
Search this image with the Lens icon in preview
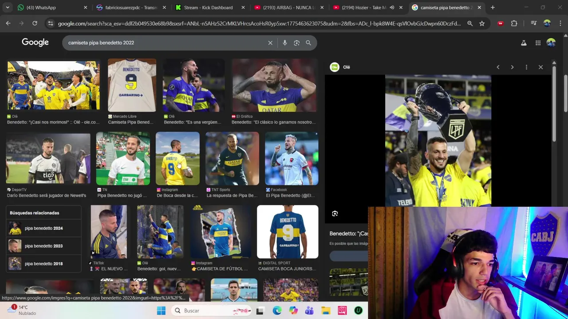[335, 214]
